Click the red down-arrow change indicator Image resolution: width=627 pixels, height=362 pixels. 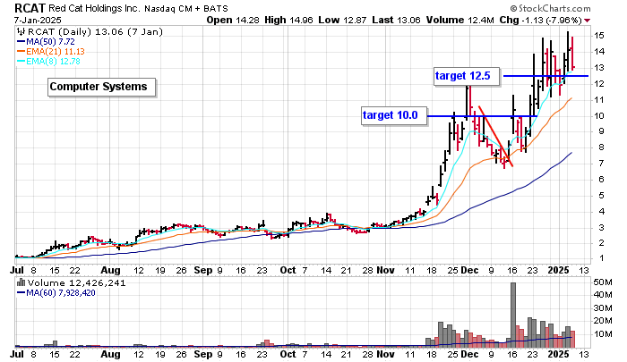[x=587, y=21]
